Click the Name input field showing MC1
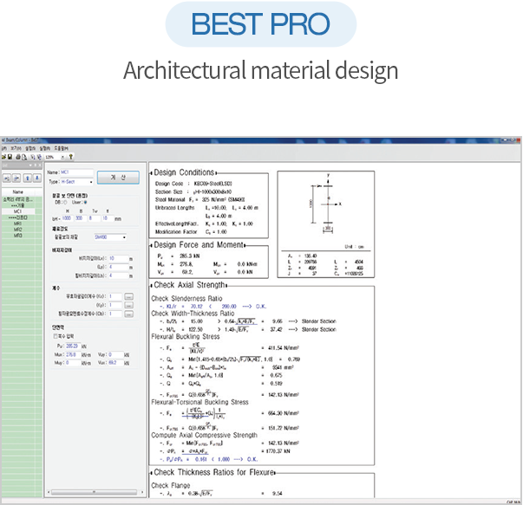Screen dimensions: 523x505 click(x=76, y=172)
